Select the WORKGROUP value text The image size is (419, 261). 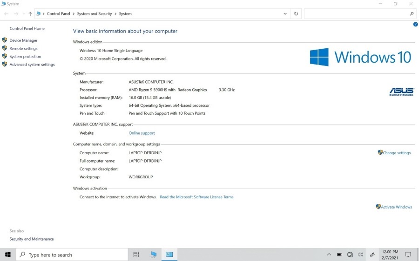[141, 177]
